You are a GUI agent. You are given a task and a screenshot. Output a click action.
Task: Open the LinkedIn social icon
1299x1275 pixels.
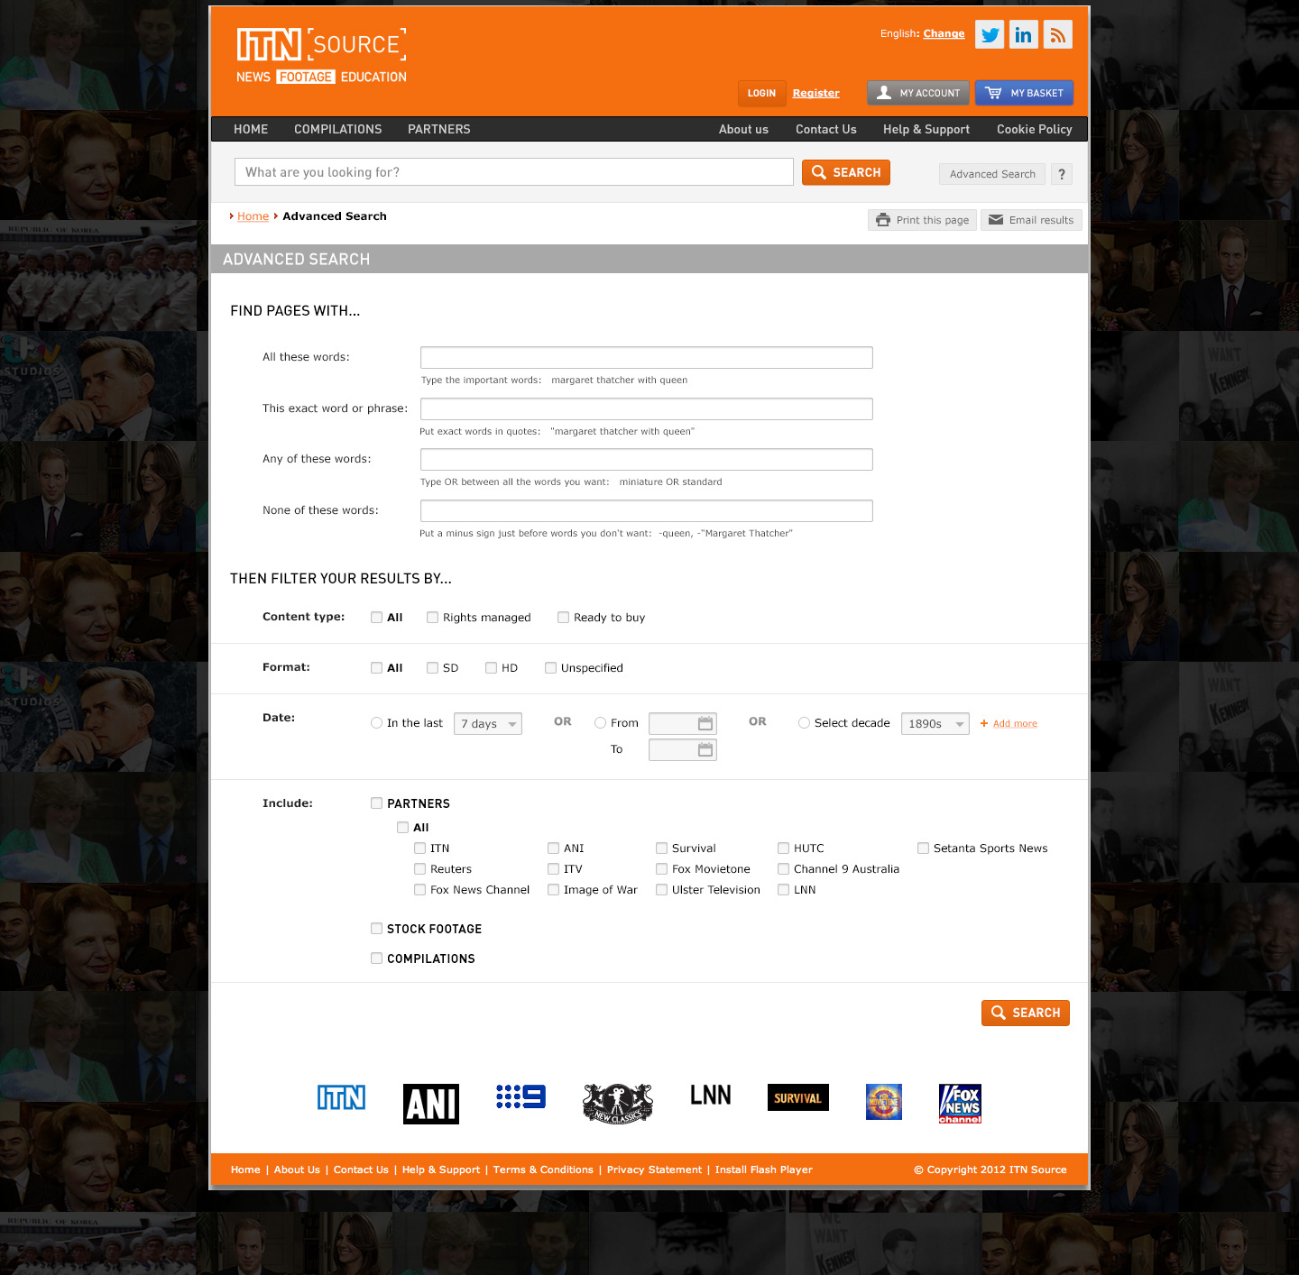tap(1024, 34)
